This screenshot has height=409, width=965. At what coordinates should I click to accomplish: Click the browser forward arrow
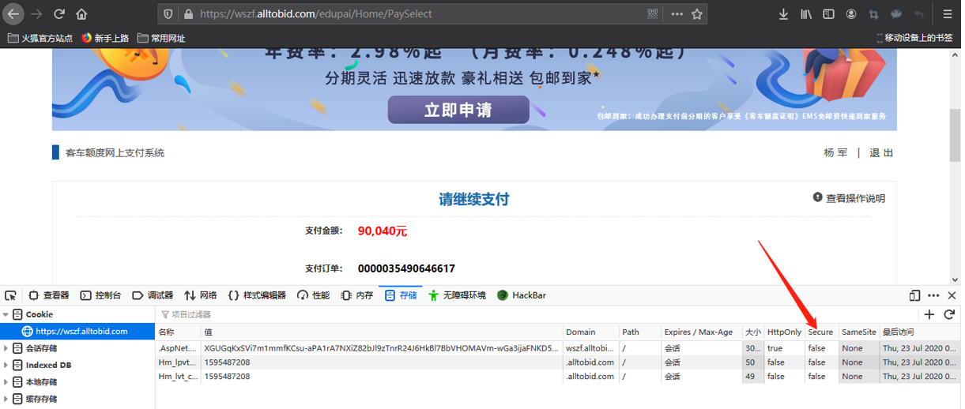click(x=36, y=14)
